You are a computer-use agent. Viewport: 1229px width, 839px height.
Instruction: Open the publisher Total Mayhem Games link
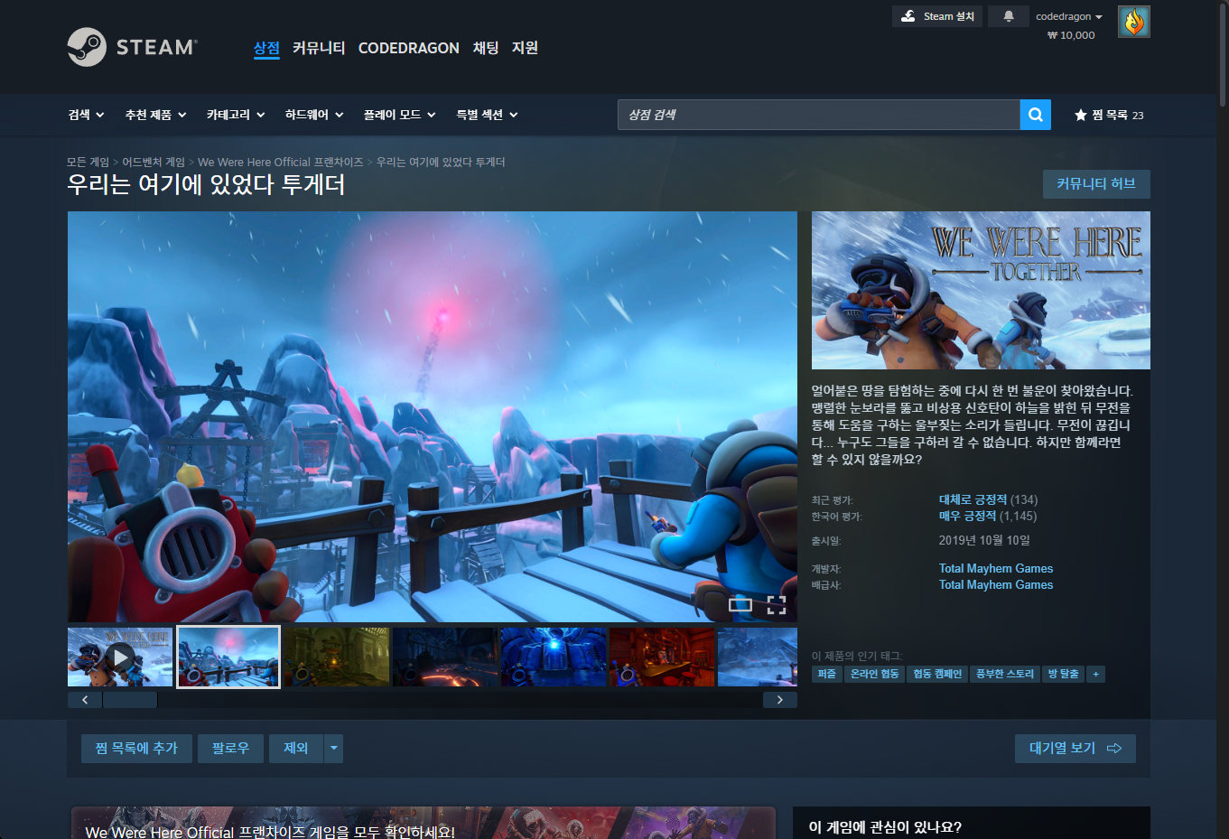tap(996, 584)
